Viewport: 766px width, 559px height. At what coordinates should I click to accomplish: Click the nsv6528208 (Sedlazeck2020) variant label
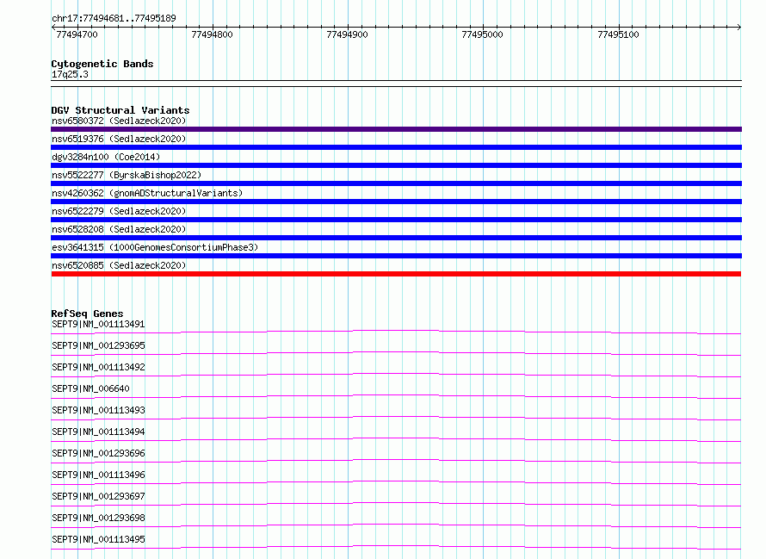tap(119, 229)
